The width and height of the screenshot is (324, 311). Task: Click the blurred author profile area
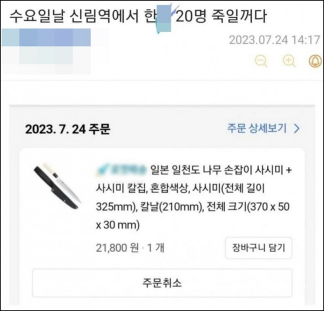(x=46, y=51)
